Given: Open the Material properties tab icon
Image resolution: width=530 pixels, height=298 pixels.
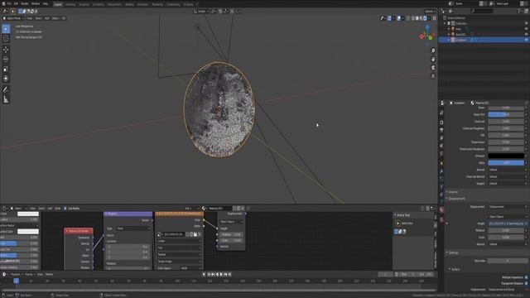Looking at the screenshot, I should pos(441,209).
